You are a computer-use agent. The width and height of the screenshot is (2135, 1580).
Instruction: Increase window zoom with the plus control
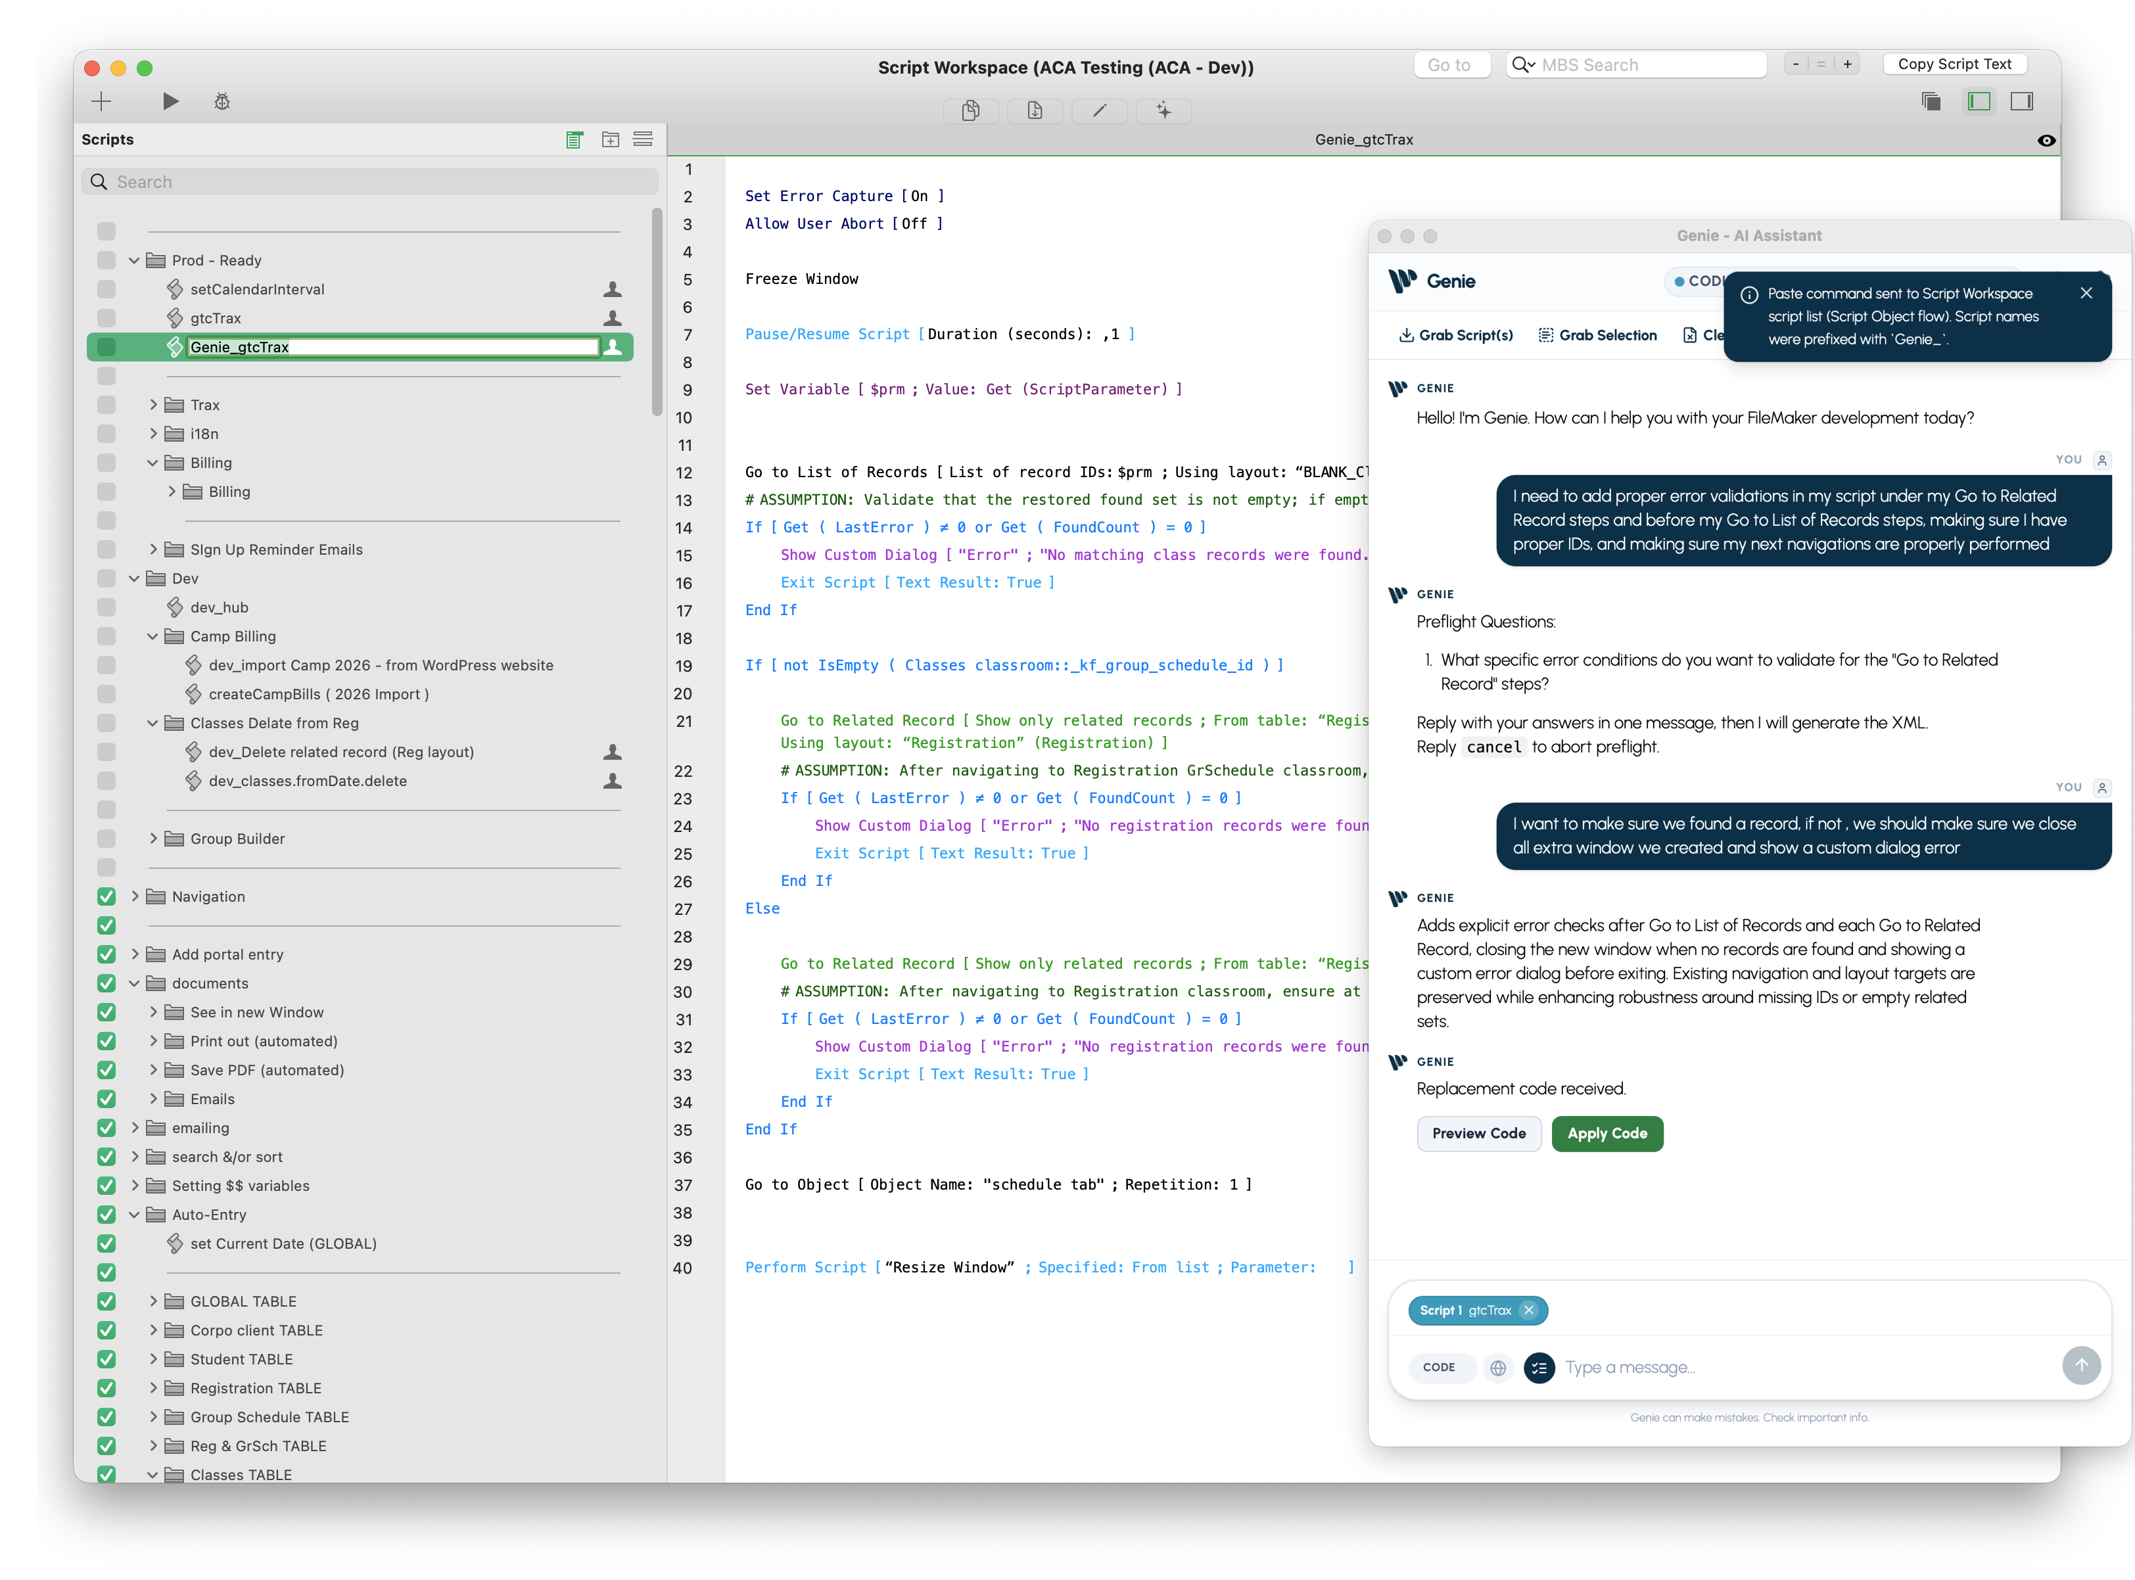[x=1848, y=63]
